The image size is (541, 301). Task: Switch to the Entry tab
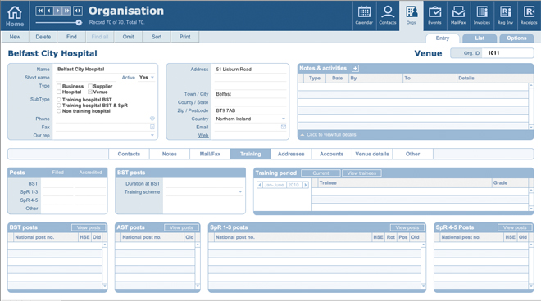coord(443,38)
